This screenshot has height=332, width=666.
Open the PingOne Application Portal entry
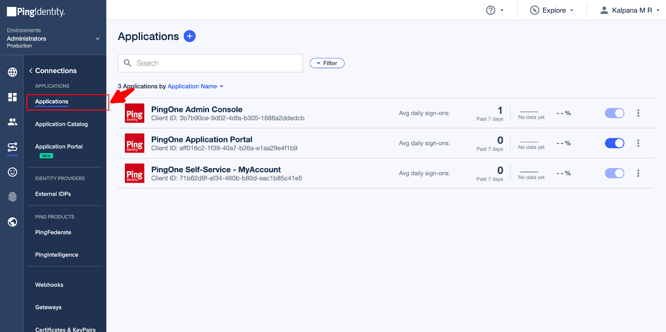tap(201, 140)
